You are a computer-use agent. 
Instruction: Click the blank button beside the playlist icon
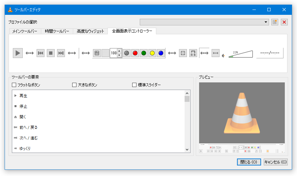coord(105,53)
